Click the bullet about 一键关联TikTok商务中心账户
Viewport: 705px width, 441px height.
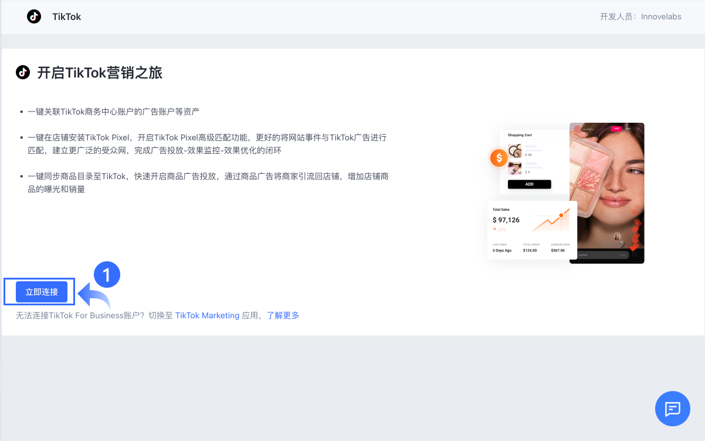[x=113, y=111]
